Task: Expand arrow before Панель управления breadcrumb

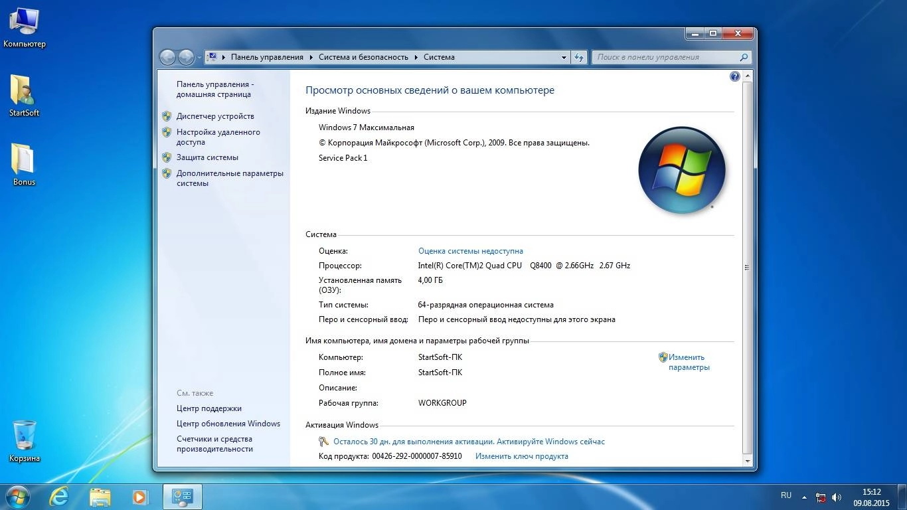Action: (224, 57)
